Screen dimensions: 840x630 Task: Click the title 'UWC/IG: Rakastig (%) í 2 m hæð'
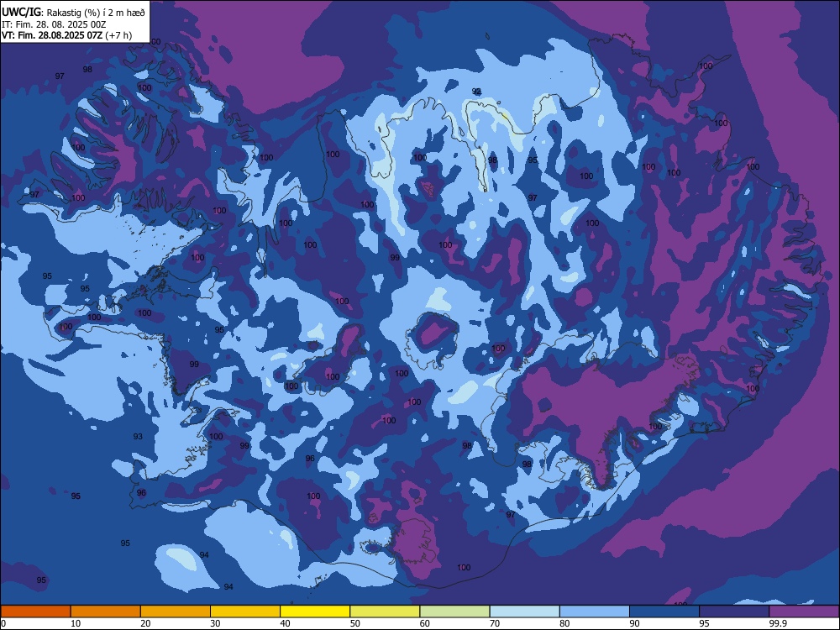tap(73, 12)
